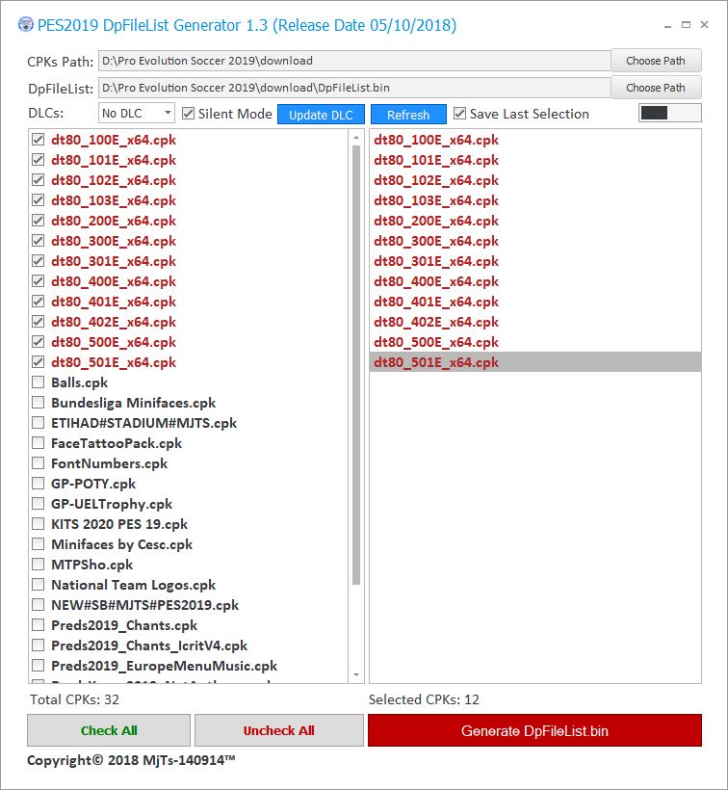Uncheck dt80_501E_x64.cpk checkbox in left list
Screen dimensions: 728x790
[39, 361]
